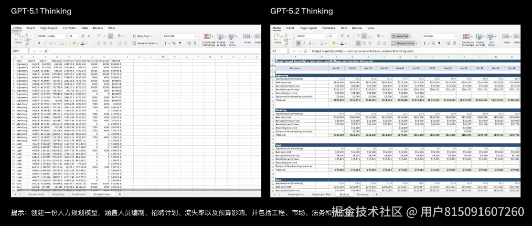Toggle center alignment in left Excel window
The image size is (532, 226).
tap(105, 43)
